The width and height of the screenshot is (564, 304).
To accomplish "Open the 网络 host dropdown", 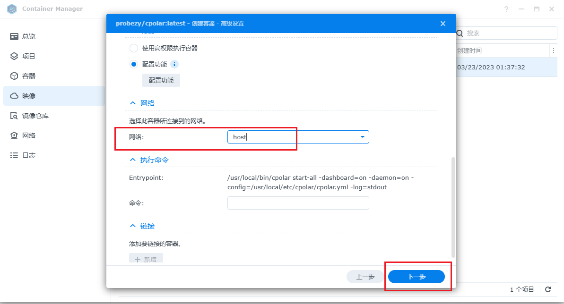I will (x=362, y=137).
